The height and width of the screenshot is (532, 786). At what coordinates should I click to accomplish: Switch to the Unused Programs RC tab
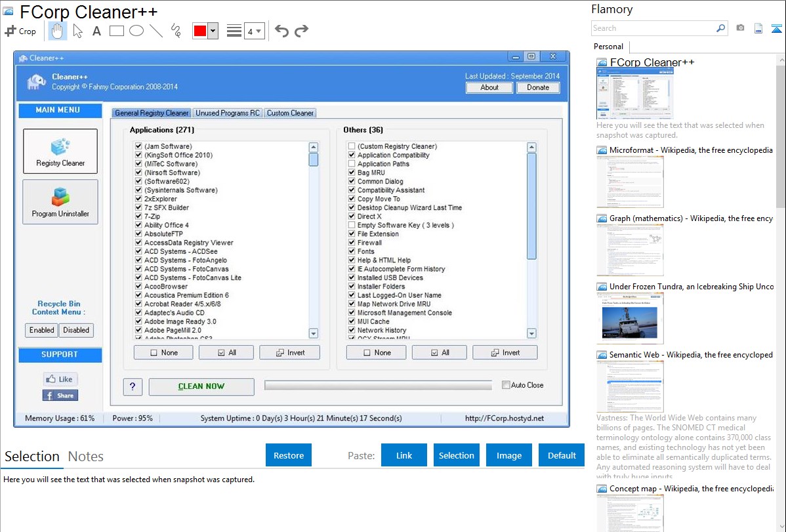pos(228,113)
